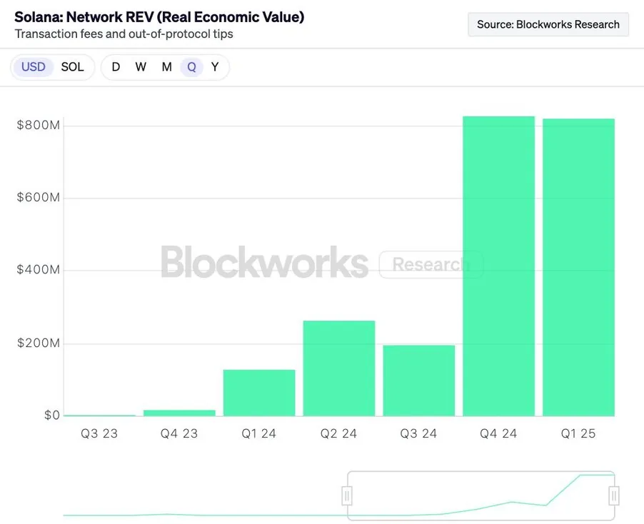The height and width of the screenshot is (524, 644).
Task: Click the overview line left of selection
Action: coord(200,515)
